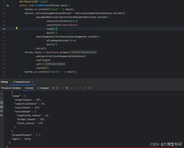Click the "completion_tokens" : 42 console line
This screenshot has width=184, height=148.
[33, 115]
